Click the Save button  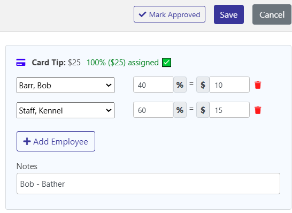[229, 14]
